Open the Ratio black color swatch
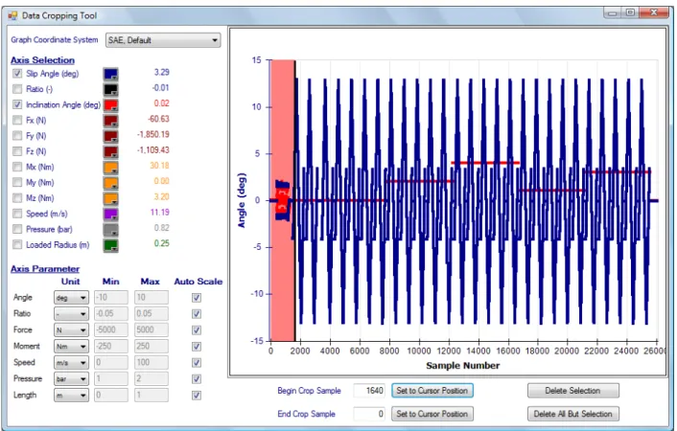Viewport: 677px width, 431px height. 110,89
